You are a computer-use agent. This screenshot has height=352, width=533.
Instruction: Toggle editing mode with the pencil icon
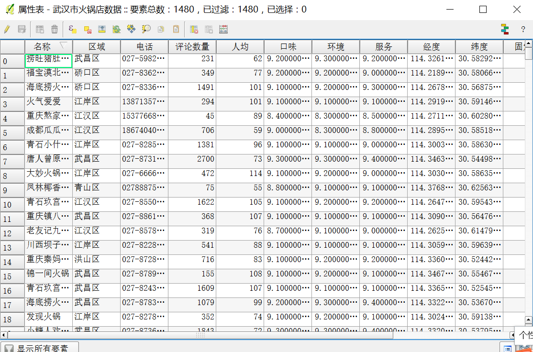(6, 29)
